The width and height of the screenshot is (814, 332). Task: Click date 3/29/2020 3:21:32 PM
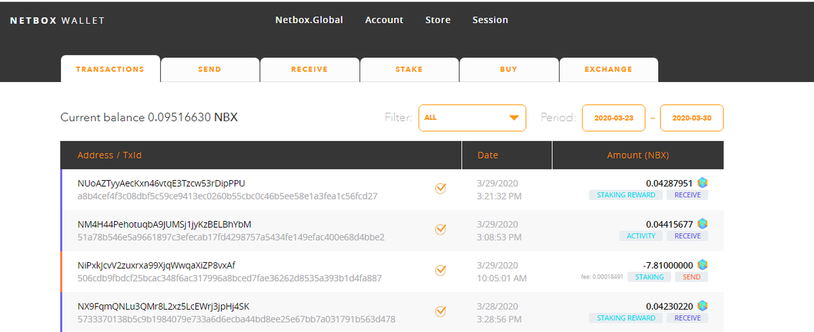(499, 190)
